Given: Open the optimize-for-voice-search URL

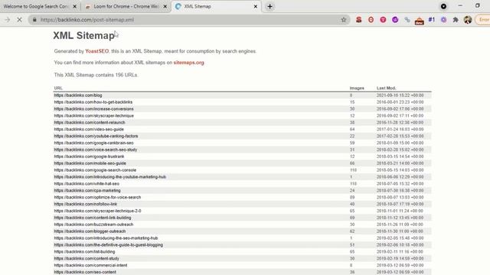Looking at the screenshot, I should tap(97, 197).
